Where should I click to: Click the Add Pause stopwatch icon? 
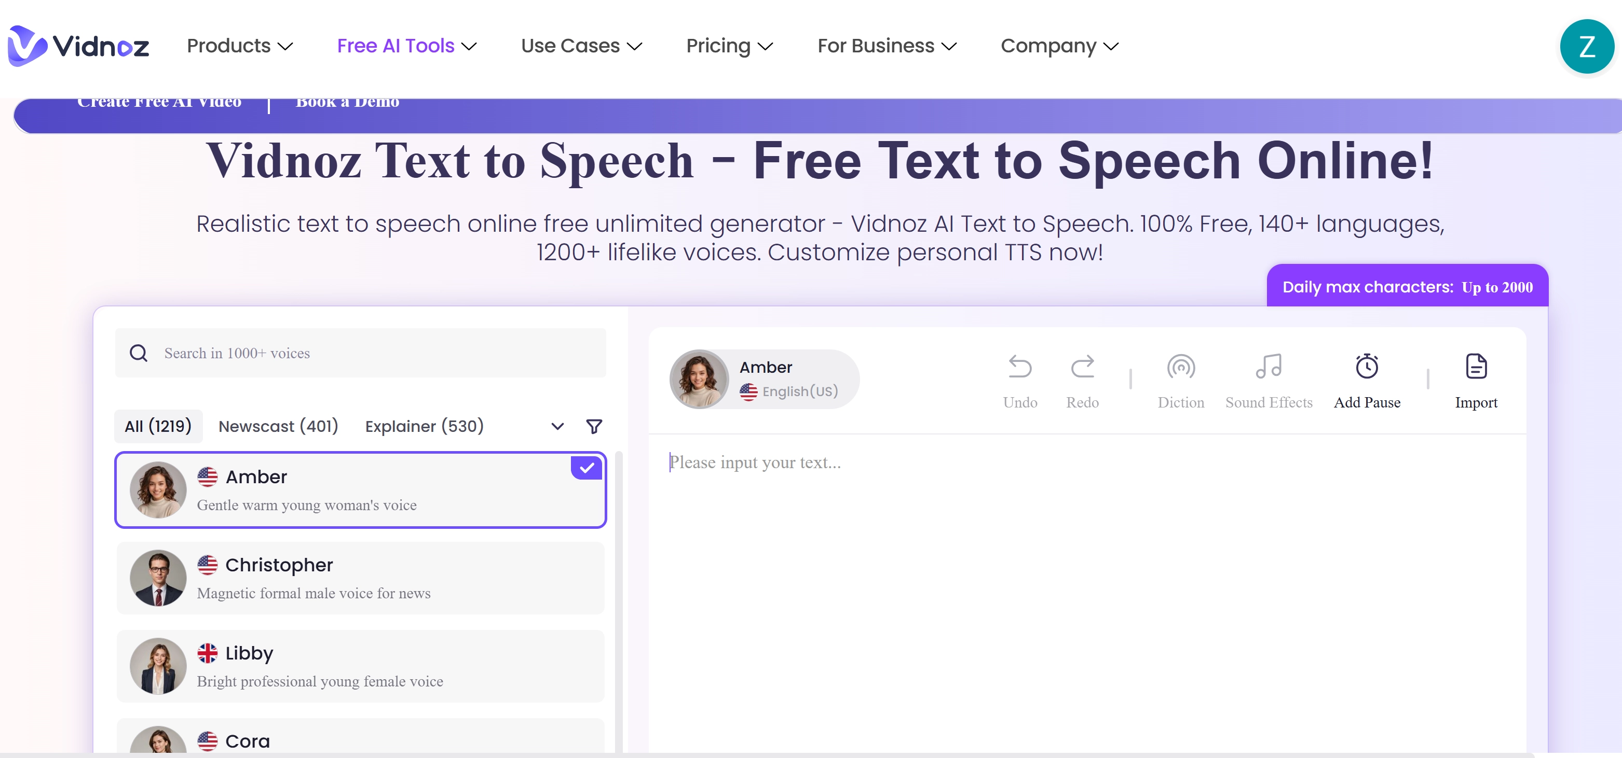(1367, 368)
